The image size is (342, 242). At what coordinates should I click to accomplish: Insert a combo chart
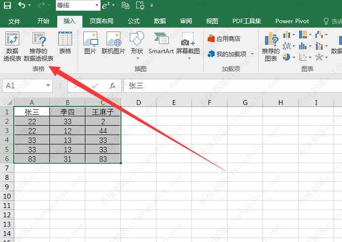[319, 46]
